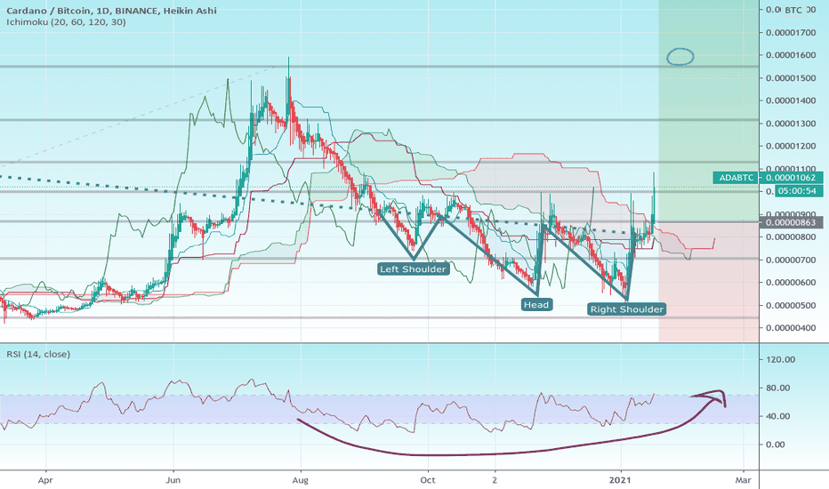Select the blue ellipse drawing near 0.00001600
The width and height of the screenshot is (829, 489).
680,57
